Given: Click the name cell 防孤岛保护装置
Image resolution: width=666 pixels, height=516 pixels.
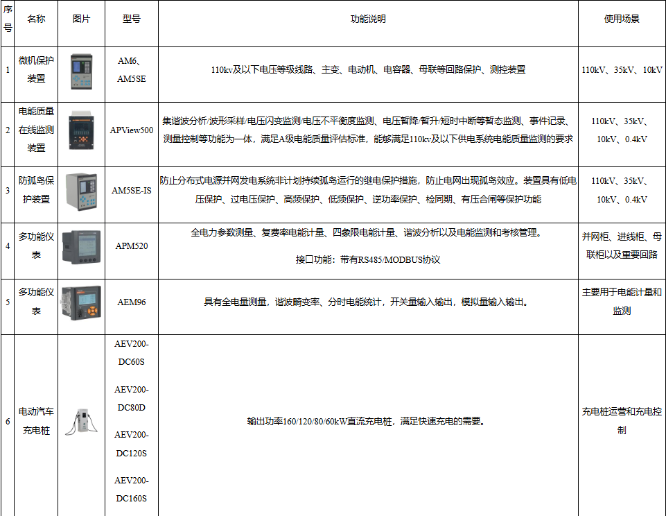Looking at the screenshot, I should pos(36,190).
